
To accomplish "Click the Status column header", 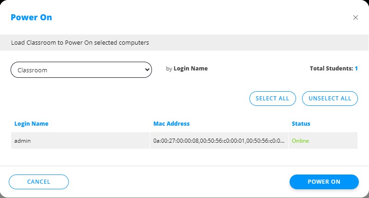I will (301, 124).
